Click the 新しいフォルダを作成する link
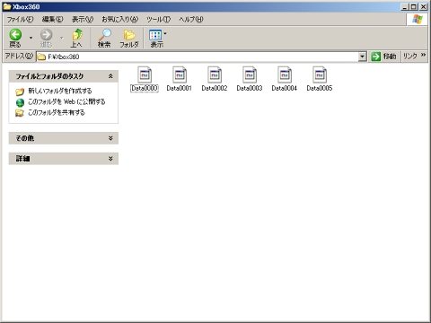Screen dimensions: 431x323 [60, 91]
